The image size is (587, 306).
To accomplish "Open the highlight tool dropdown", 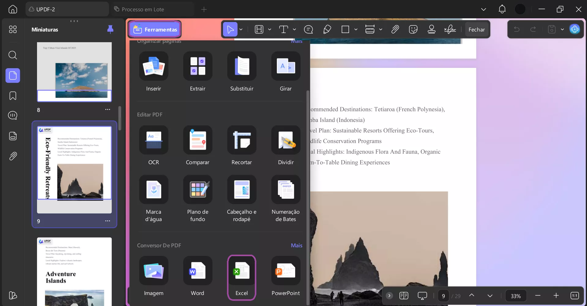I will [270, 29].
